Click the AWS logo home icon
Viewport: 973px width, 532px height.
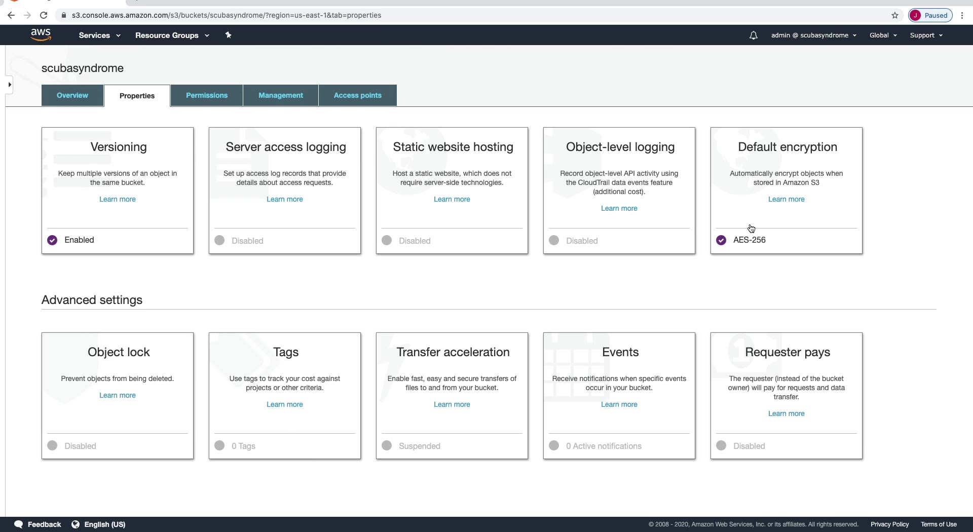click(41, 35)
